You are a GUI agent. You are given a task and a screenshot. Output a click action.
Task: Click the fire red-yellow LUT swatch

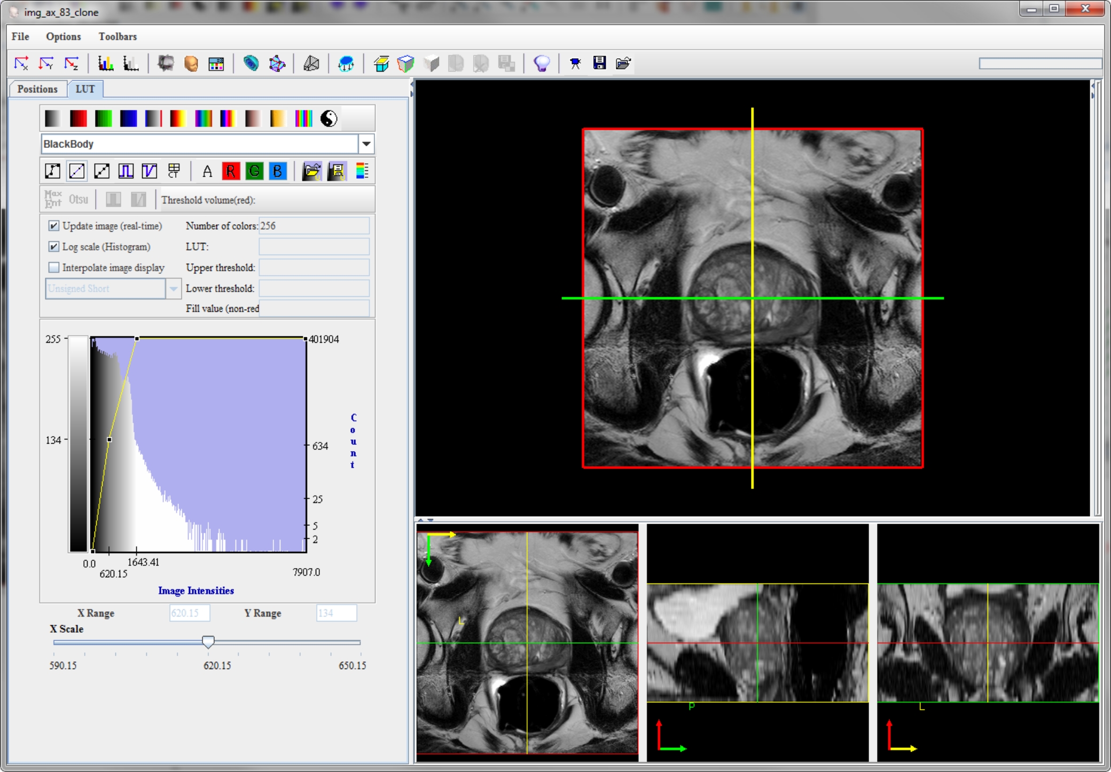[x=177, y=119]
